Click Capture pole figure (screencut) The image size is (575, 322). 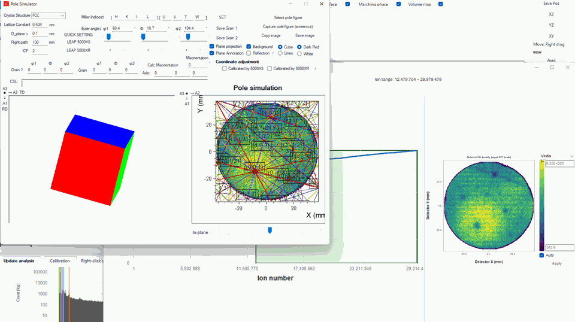288,27
